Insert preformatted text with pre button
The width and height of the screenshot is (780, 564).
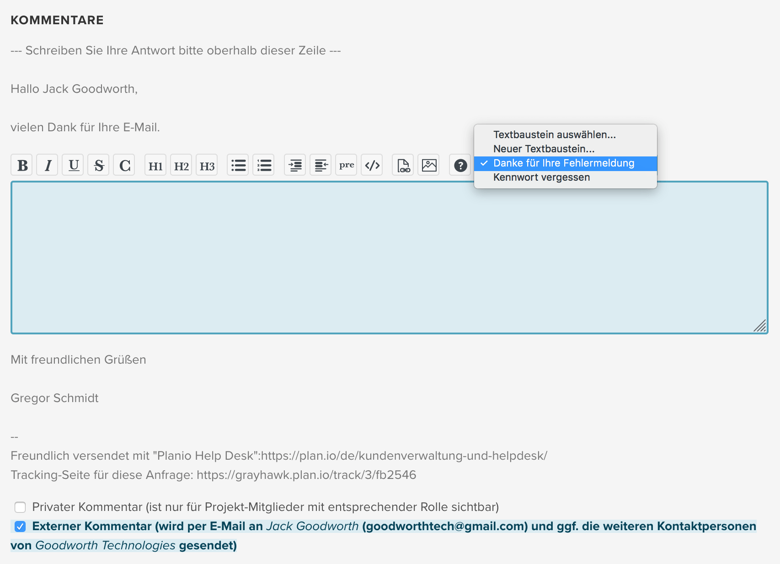347,165
